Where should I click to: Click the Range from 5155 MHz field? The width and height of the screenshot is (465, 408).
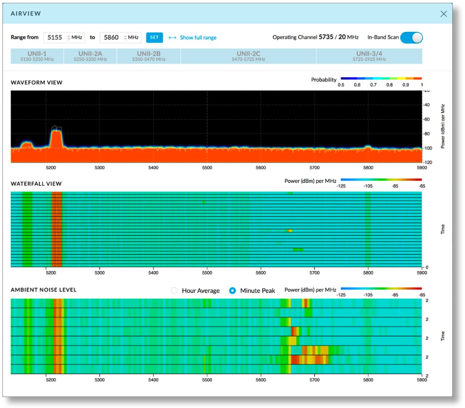tap(55, 38)
